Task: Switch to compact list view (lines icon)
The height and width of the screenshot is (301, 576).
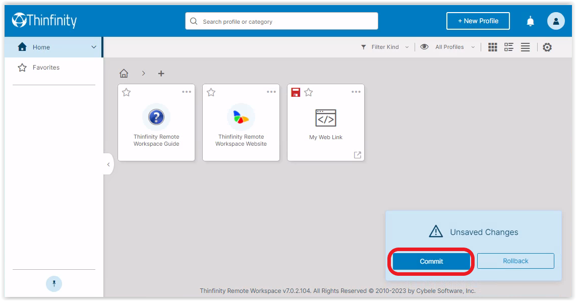Action: pos(525,47)
